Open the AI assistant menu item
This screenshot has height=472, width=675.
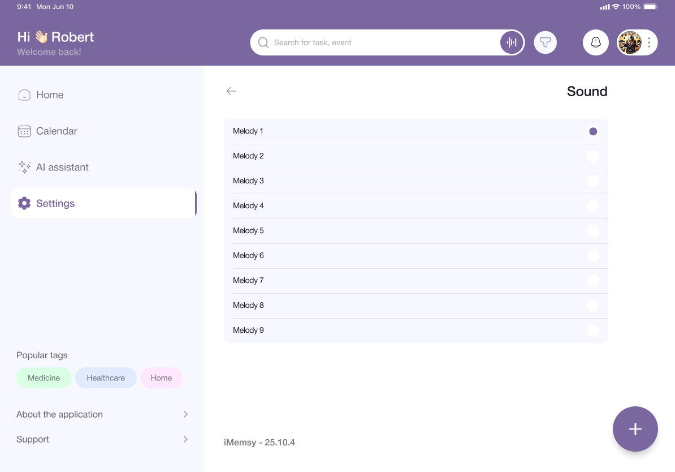(x=62, y=167)
